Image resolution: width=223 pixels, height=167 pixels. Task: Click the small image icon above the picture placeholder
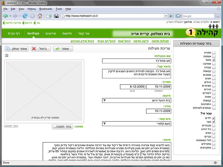tap(7, 56)
